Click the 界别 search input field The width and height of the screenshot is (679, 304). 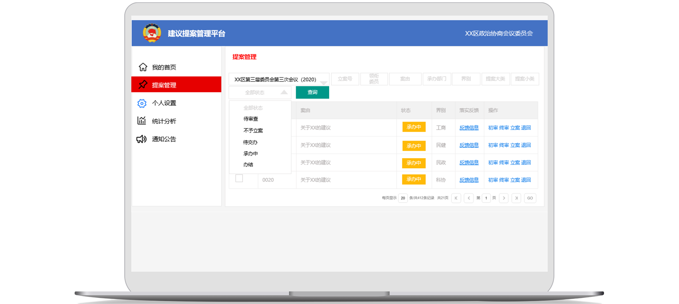click(466, 79)
